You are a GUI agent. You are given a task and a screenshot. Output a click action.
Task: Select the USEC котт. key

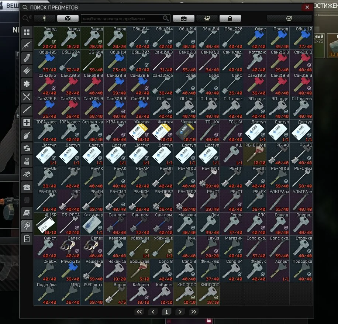tap(92, 294)
